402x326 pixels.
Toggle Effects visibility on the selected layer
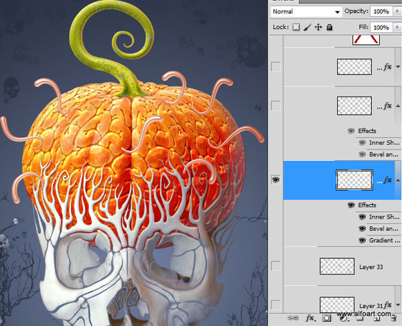pyautogui.click(x=351, y=205)
